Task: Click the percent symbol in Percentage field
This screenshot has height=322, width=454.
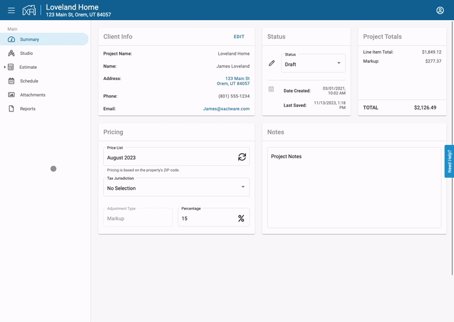Action: [x=241, y=219]
